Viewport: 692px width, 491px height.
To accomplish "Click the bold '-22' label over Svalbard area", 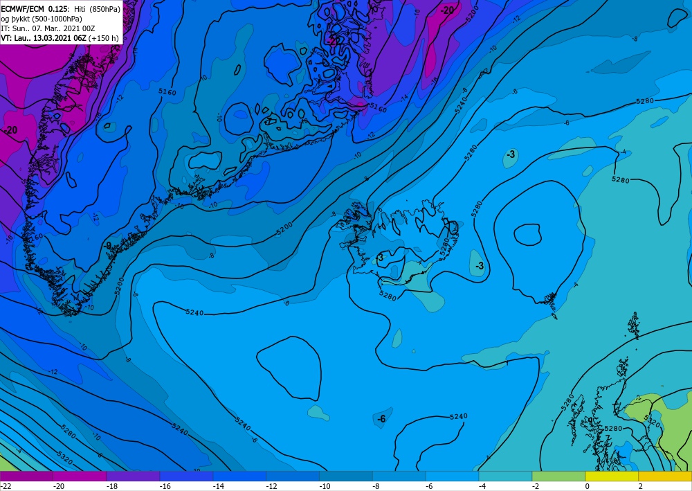I will click(x=334, y=41).
